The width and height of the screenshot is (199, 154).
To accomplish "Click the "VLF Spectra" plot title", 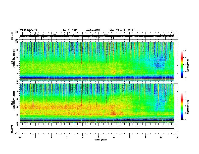I will click(x=28, y=30).
